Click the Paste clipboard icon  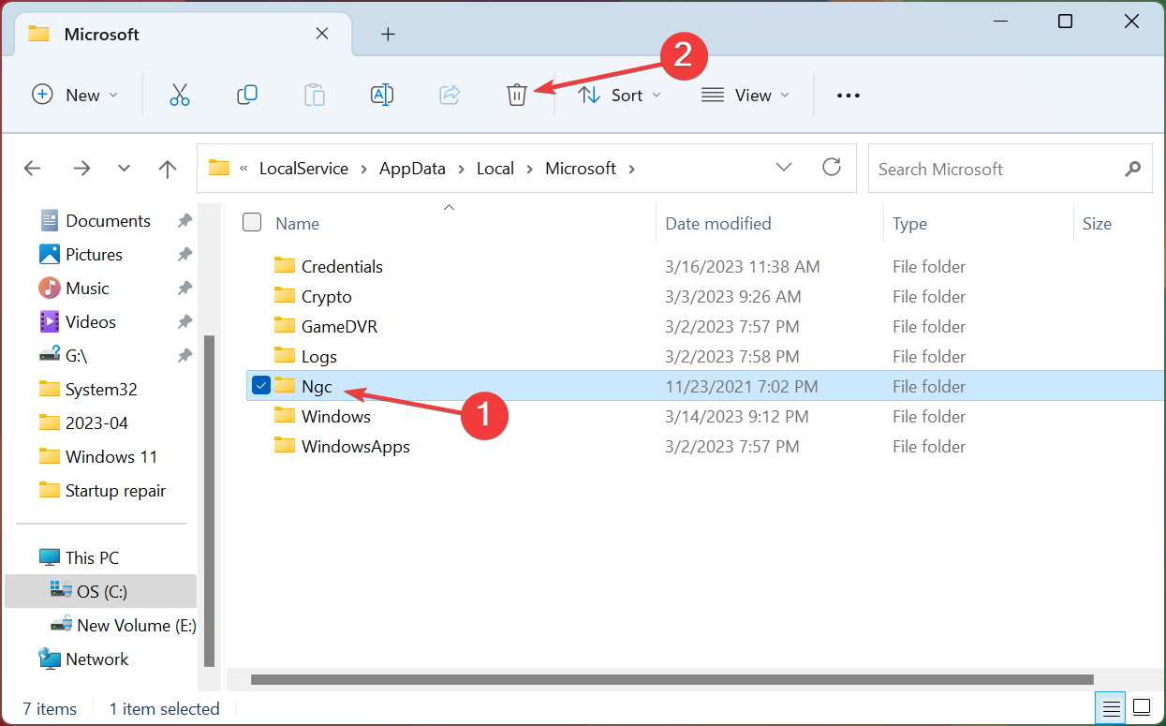tap(315, 95)
